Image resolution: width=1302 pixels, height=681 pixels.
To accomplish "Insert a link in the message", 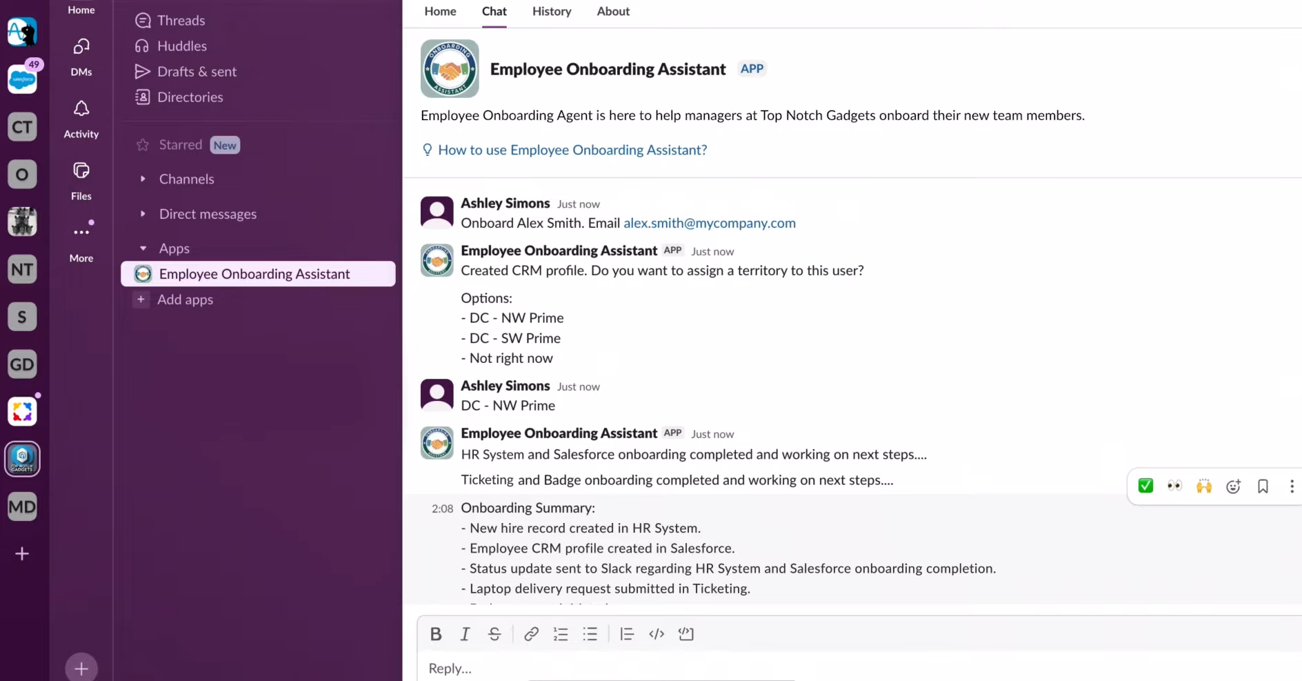I will (531, 634).
